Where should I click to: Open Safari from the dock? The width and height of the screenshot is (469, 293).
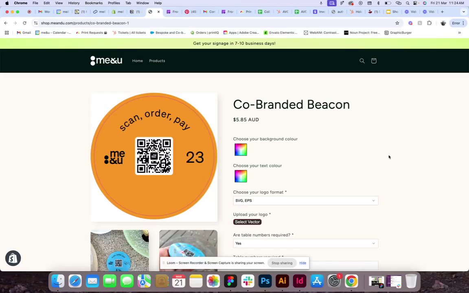click(75, 281)
